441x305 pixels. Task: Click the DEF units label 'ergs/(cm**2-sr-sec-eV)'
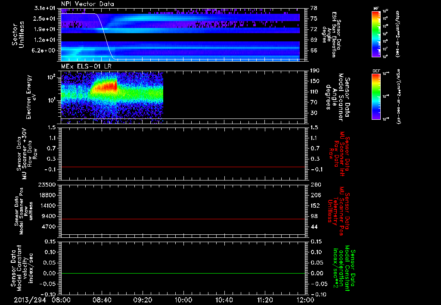(398, 96)
